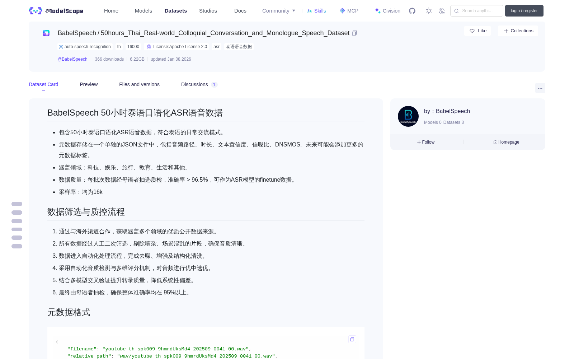The width and height of the screenshot is (574, 359).
Task: Open the Studios section
Action: point(208,11)
